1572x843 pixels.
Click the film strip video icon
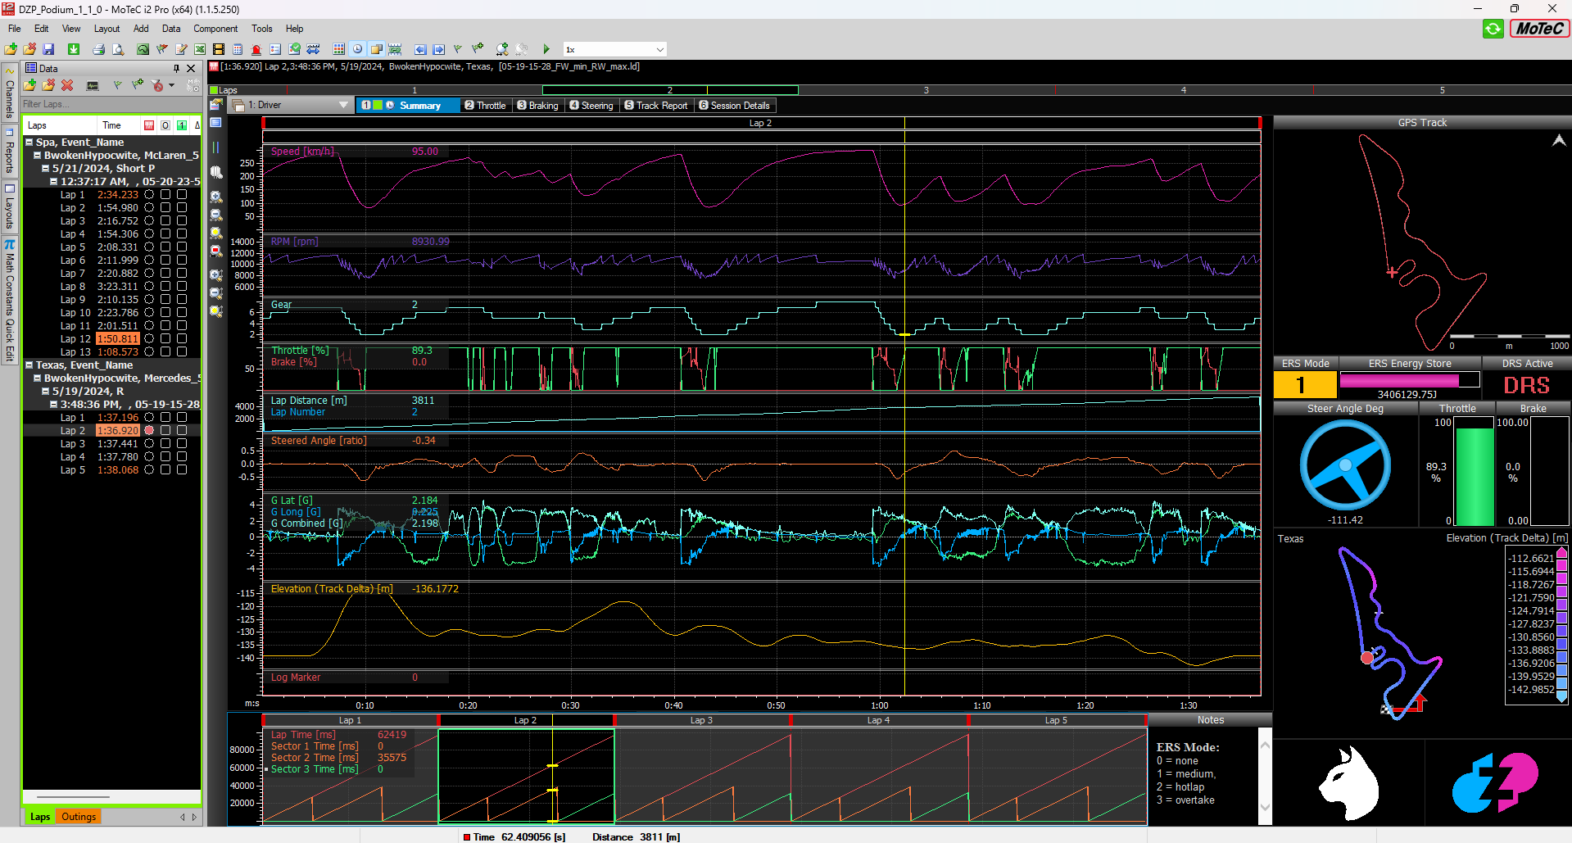[219, 49]
